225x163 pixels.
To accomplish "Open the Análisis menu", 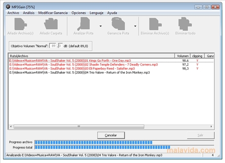I will point(29,13).
